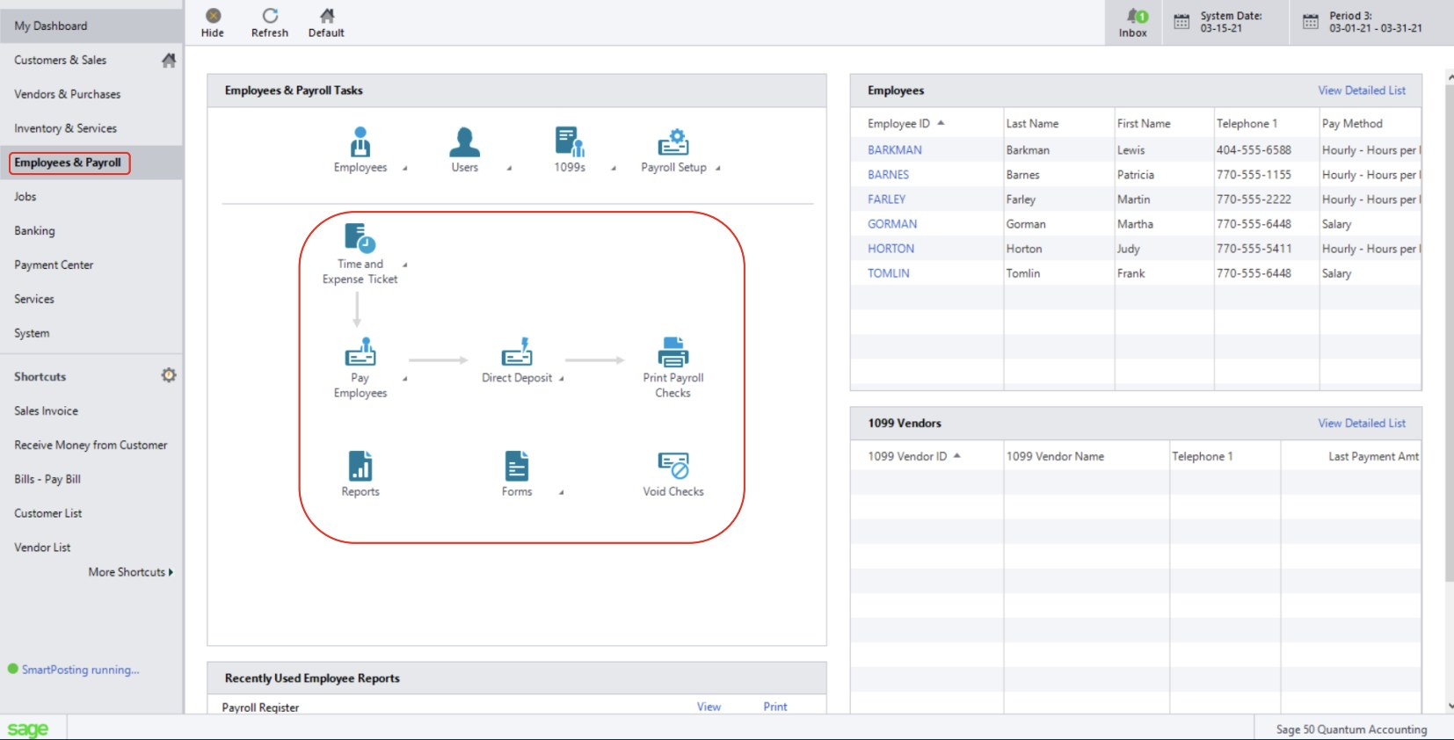Expand the Pay Employees dropdown arrow
This screenshot has width=1454, height=740.
click(404, 379)
